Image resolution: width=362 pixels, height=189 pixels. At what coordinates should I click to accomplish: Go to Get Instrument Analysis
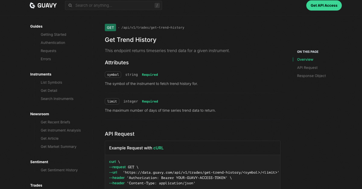(x=61, y=130)
